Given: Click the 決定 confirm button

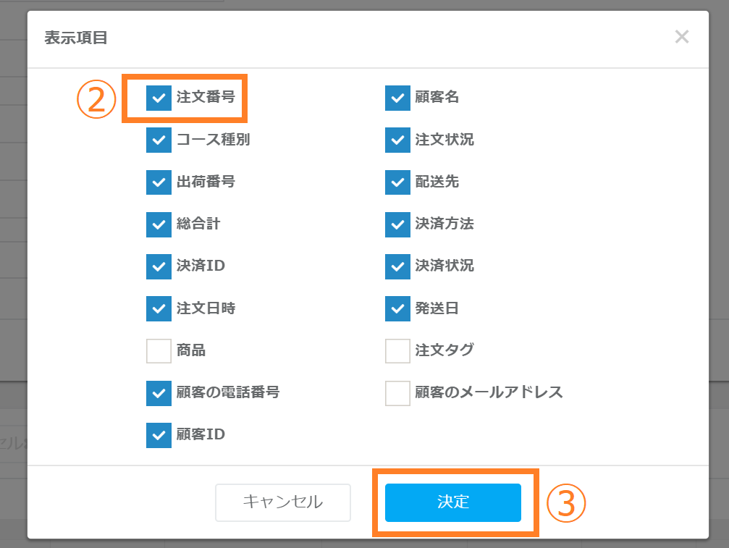Looking at the screenshot, I should point(453,502).
